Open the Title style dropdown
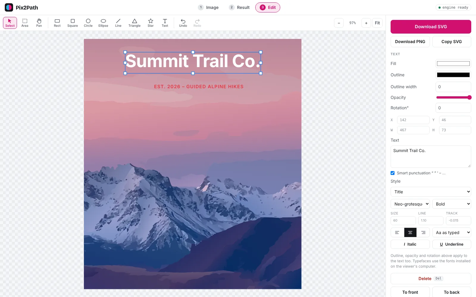The height and width of the screenshot is (297, 476). coord(431,192)
